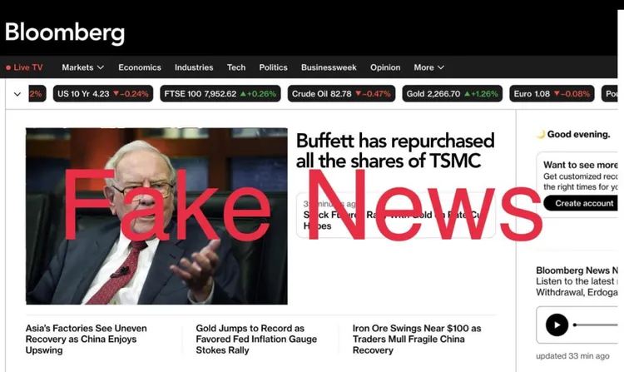This screenshot has width=624, height=372.
Task: Click the audio player progress slider
Action: [596, 325]
